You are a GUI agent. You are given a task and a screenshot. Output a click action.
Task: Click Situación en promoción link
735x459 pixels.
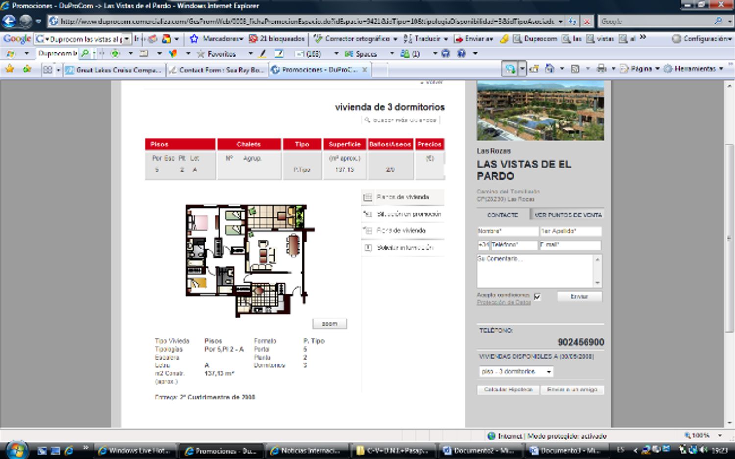click(409, 214)
